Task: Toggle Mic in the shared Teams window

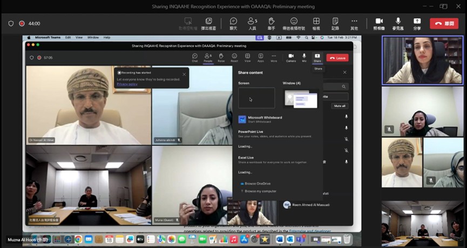Action: [304, 58]
